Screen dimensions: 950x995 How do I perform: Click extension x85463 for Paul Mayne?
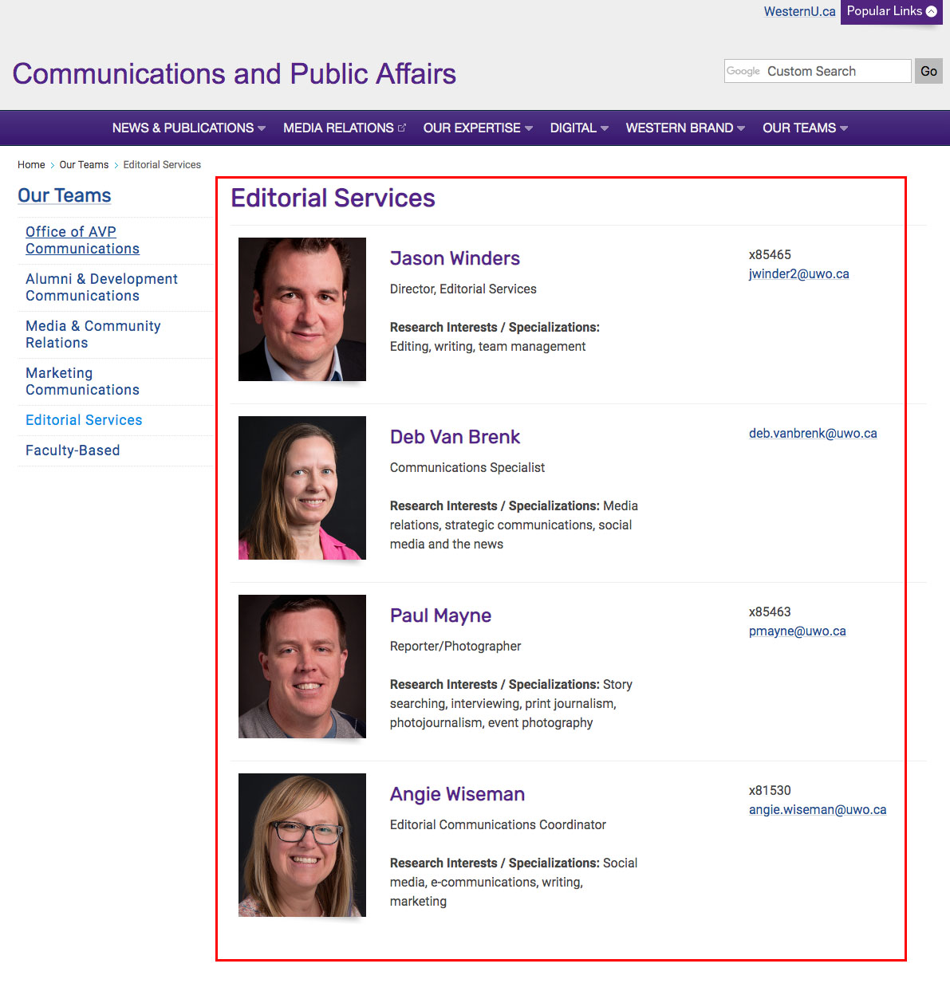coord(770,612)
